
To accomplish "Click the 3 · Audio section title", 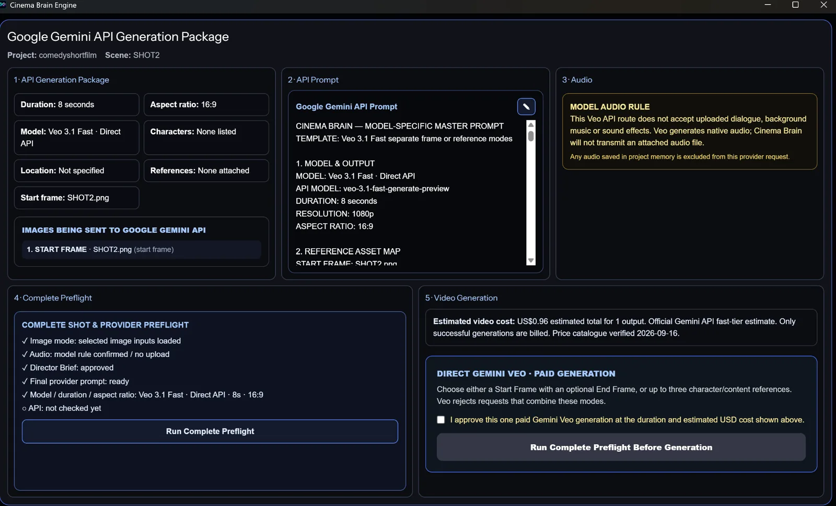I will pyautogui.click(x=577, y=80).
